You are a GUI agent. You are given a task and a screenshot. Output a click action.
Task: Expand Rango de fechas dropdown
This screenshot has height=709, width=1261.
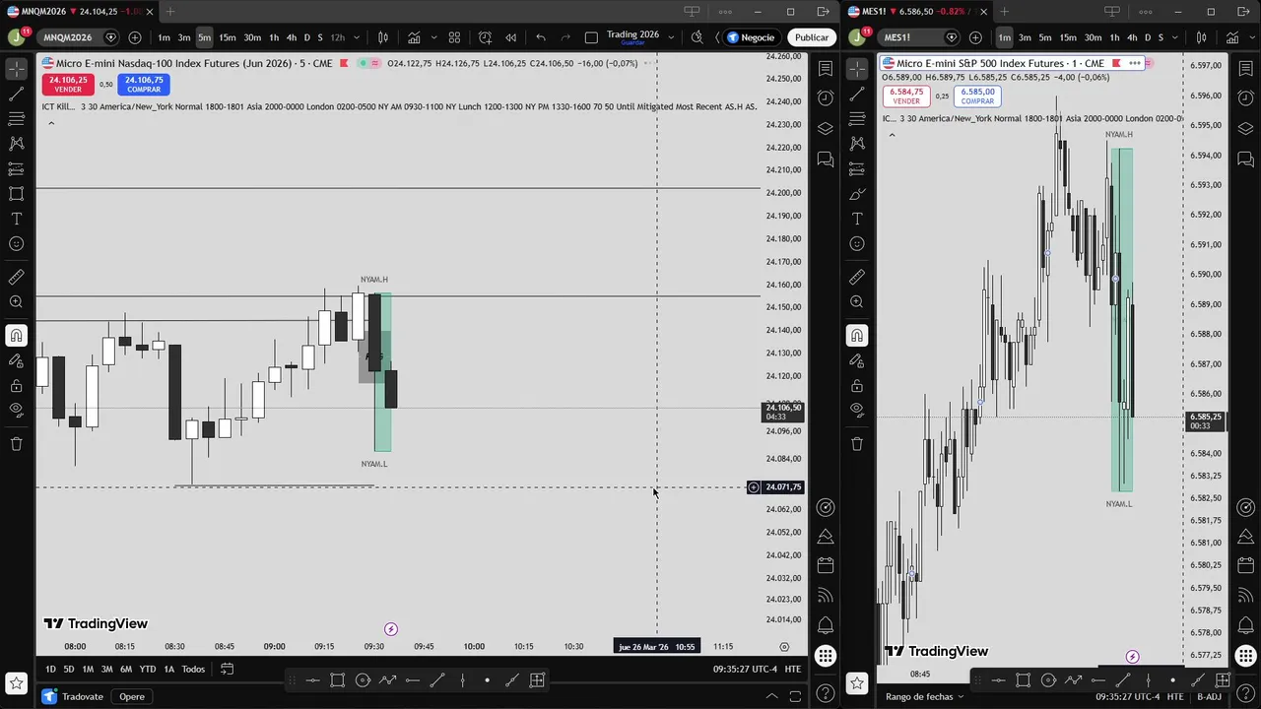coord(925,697)
